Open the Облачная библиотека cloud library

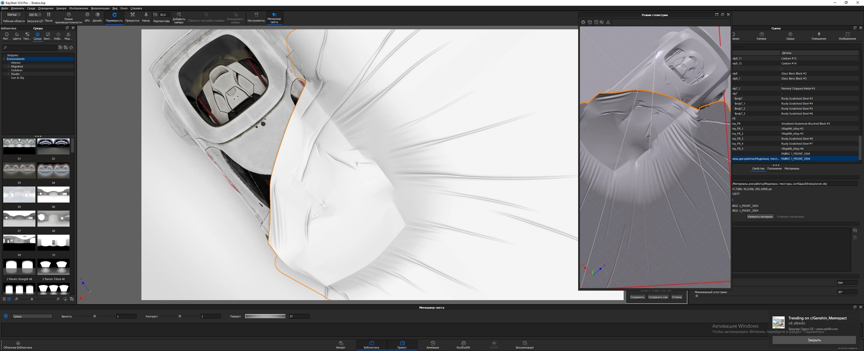coord(18,344)
